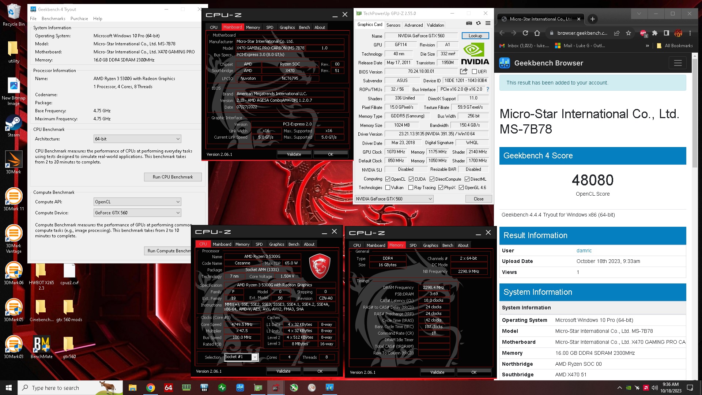
Task: Click the Bus Interface question mark help icon
Action: point(487,89)
